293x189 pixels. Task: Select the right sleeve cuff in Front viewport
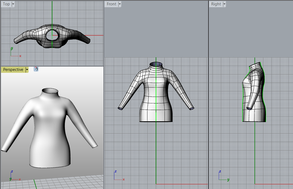coord(192,108)
